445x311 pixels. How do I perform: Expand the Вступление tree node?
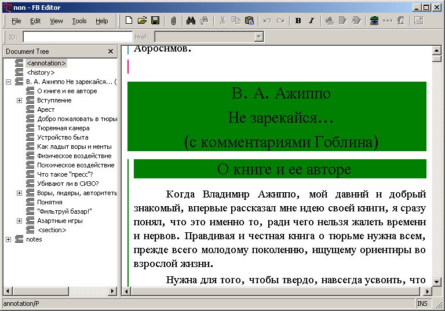(19, 100)
